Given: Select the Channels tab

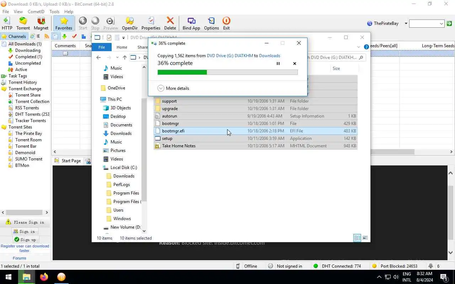Looking at the screenshot, I should (14, 36).
